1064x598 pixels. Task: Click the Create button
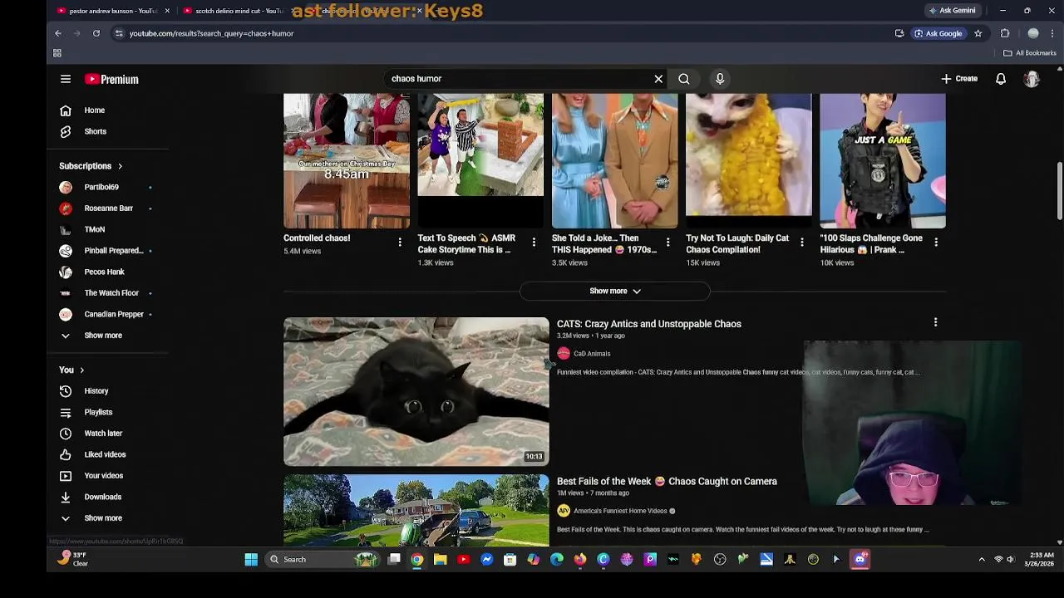[959, 79]
